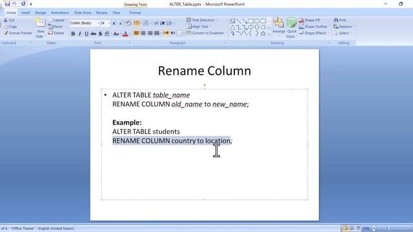
Task: Open Text Direction dropdown
Action: click(x=201, y=20)
